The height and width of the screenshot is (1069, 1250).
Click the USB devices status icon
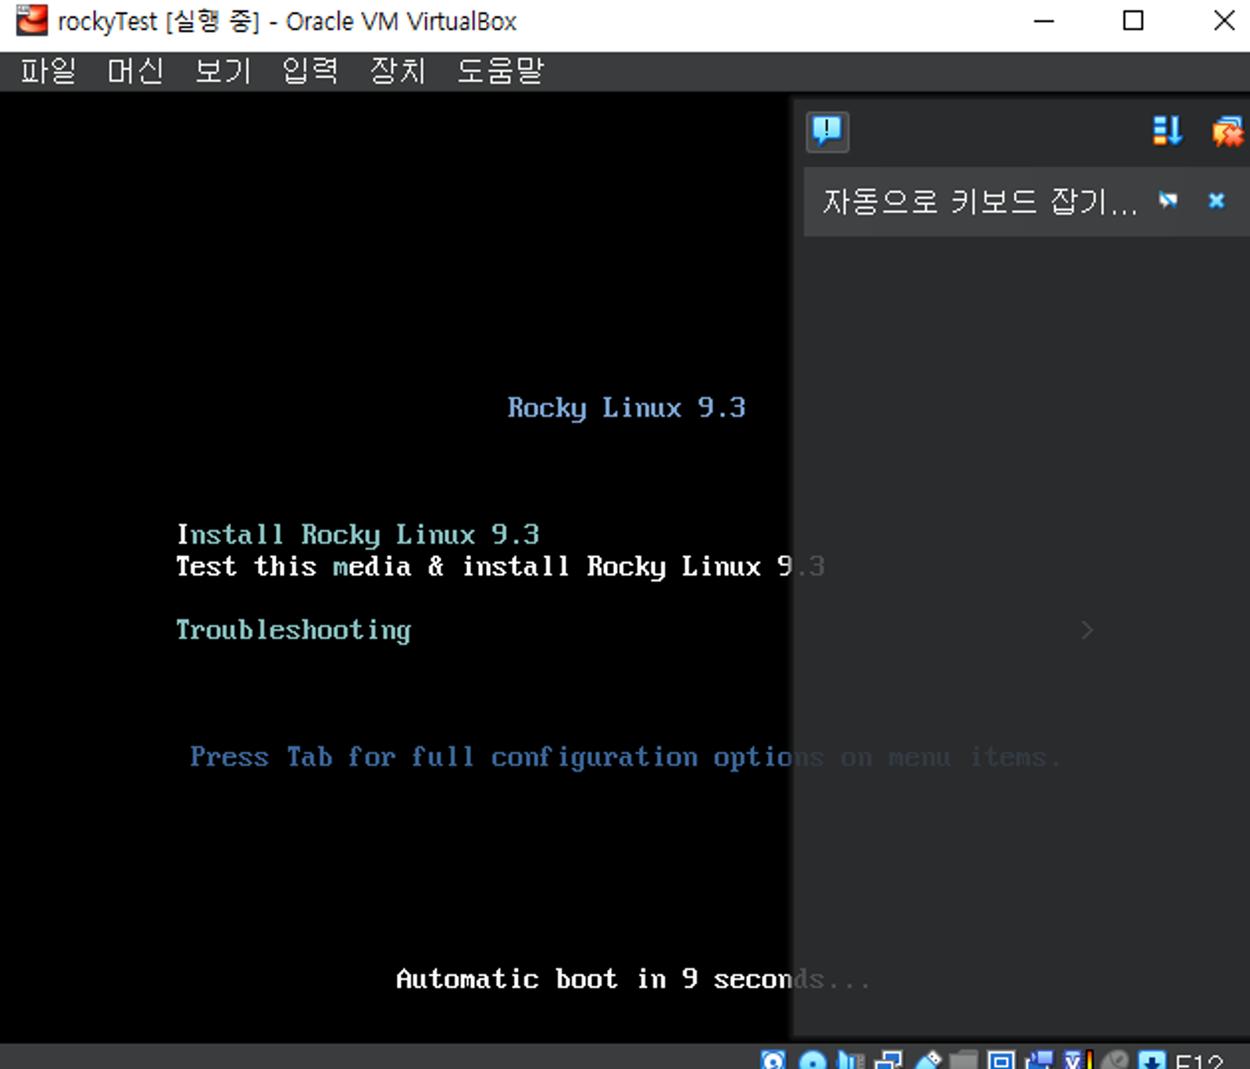point(927,1060)
